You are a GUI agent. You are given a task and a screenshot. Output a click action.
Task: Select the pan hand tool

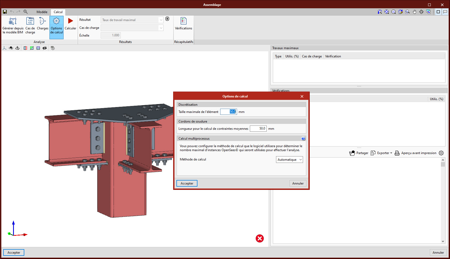pos(414,12)
